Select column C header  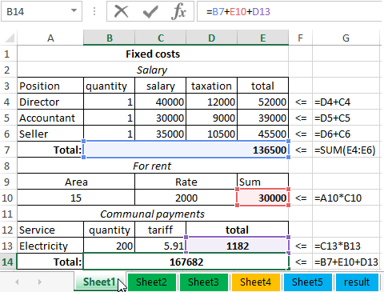coord(161,38)
